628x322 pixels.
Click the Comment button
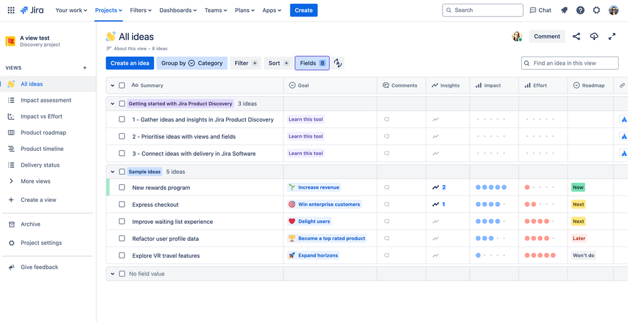point(547,36)
